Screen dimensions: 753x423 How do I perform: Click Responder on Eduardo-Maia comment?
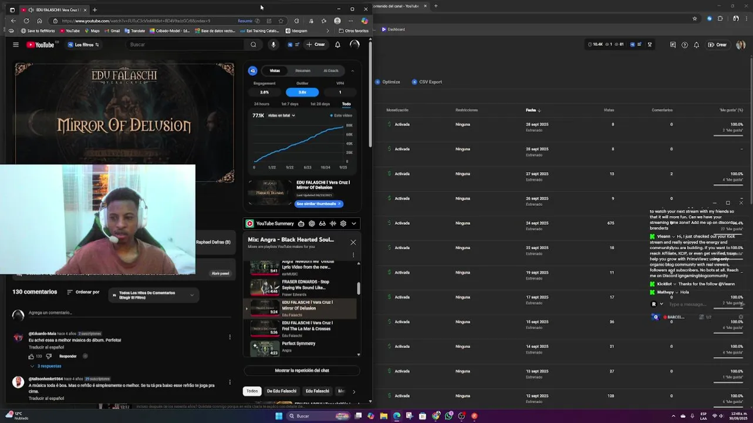67,356
